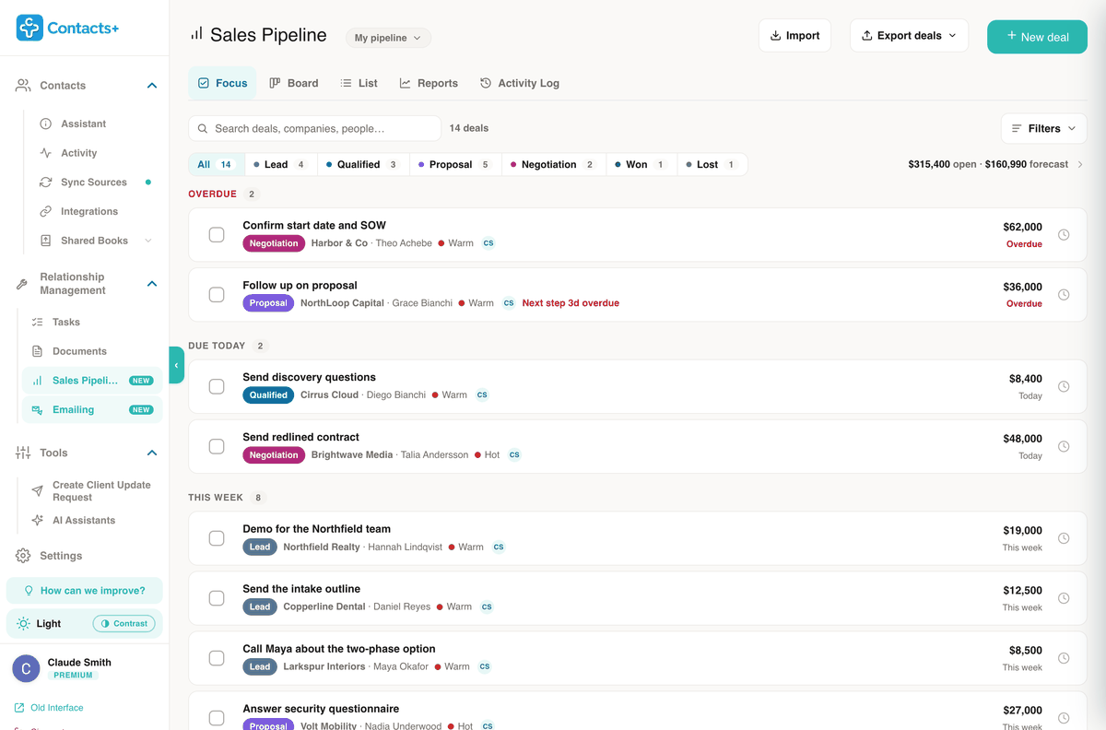This screenshot has width=1106, height=730.
Task: Open the Old Interface link
Action: (x=49, y=708)
